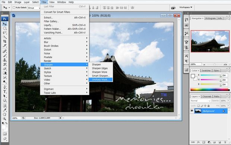Viewport: 231px width, 145px height.
Task: Open the Image menu
Action: (x=18, y=2)
